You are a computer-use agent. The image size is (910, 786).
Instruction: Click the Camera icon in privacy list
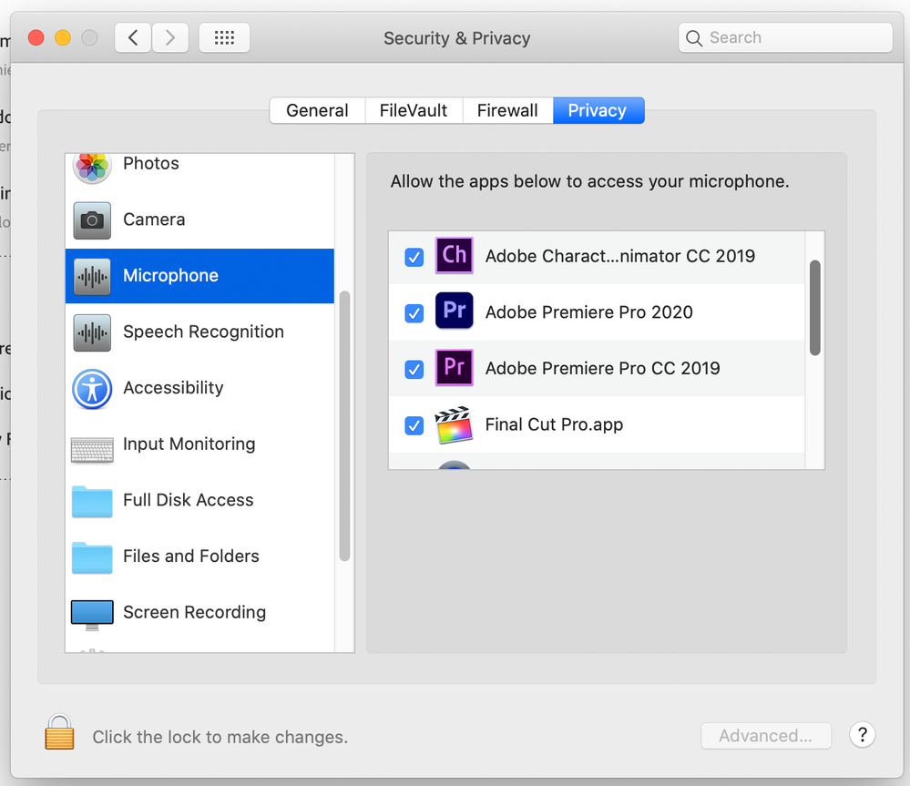click(92, 220)
